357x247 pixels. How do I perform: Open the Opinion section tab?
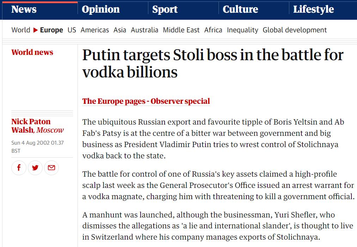click(101, 9)
